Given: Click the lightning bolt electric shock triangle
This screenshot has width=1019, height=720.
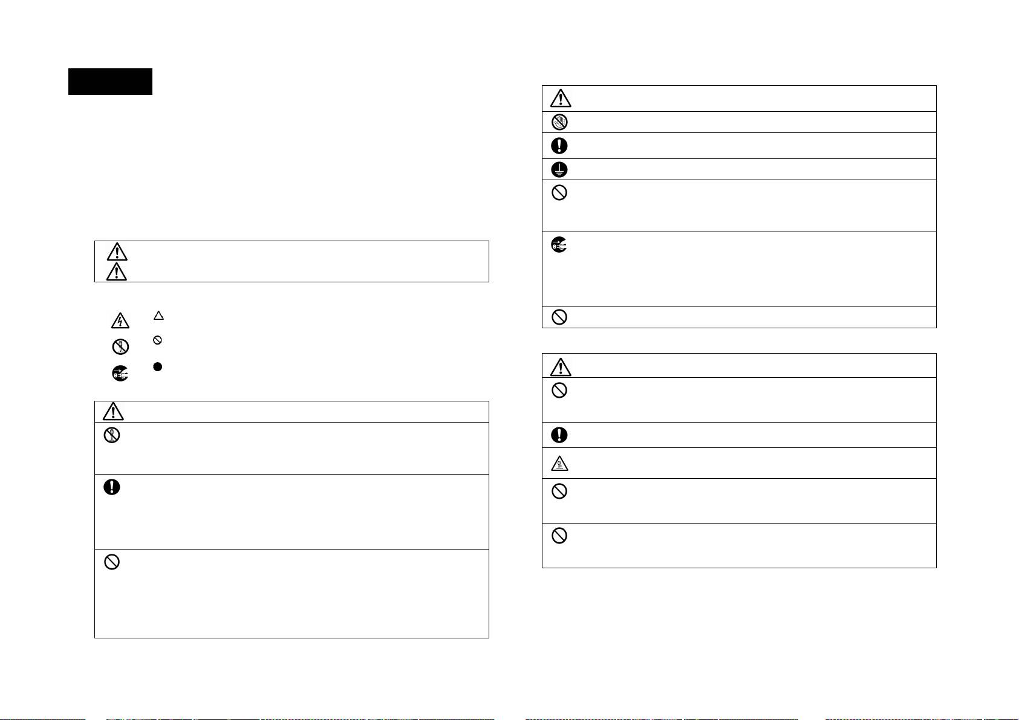Looking at the screenshot, I should click(119, 320).
